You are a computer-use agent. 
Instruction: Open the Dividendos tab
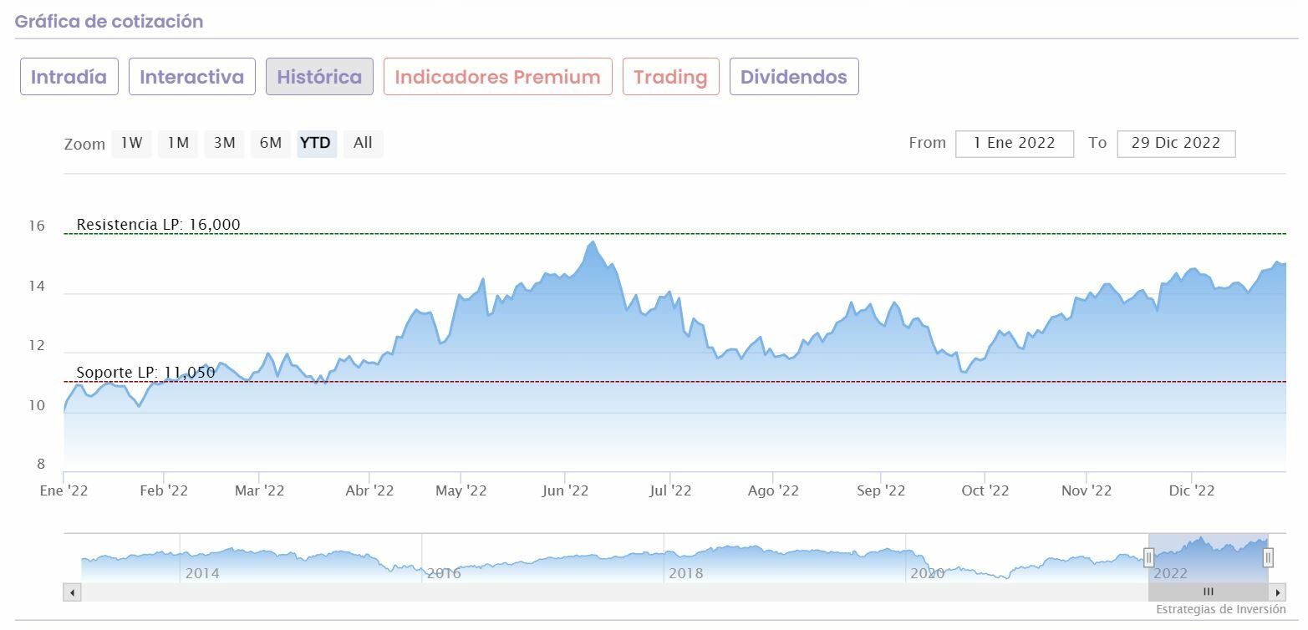click(x=794, y=77)
